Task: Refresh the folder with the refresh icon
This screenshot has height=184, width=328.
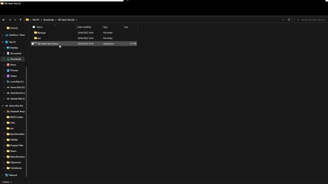Action: (289, 20)
